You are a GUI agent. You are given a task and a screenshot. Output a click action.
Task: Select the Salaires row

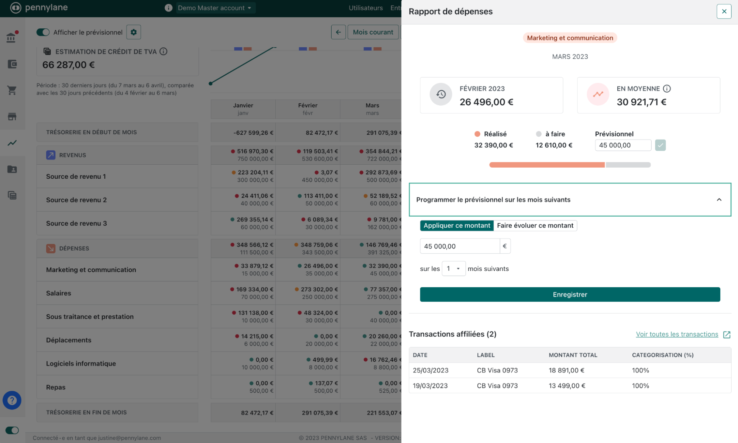point(117,293)
